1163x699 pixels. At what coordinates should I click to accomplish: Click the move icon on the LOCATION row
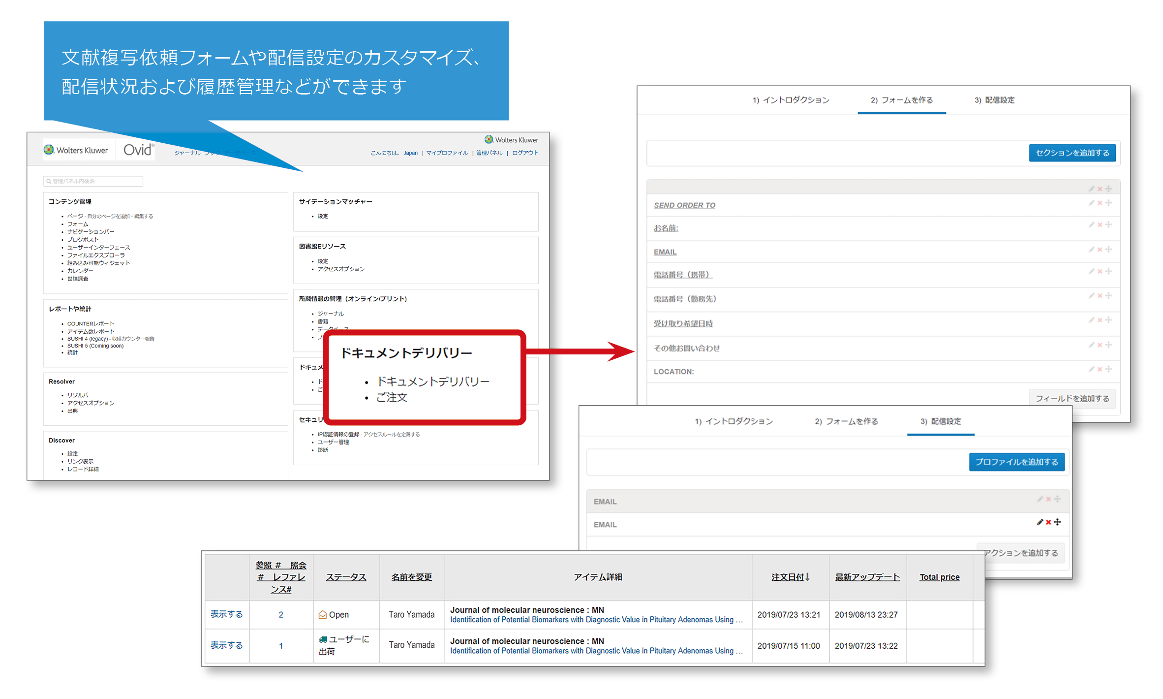[1108, 369]
